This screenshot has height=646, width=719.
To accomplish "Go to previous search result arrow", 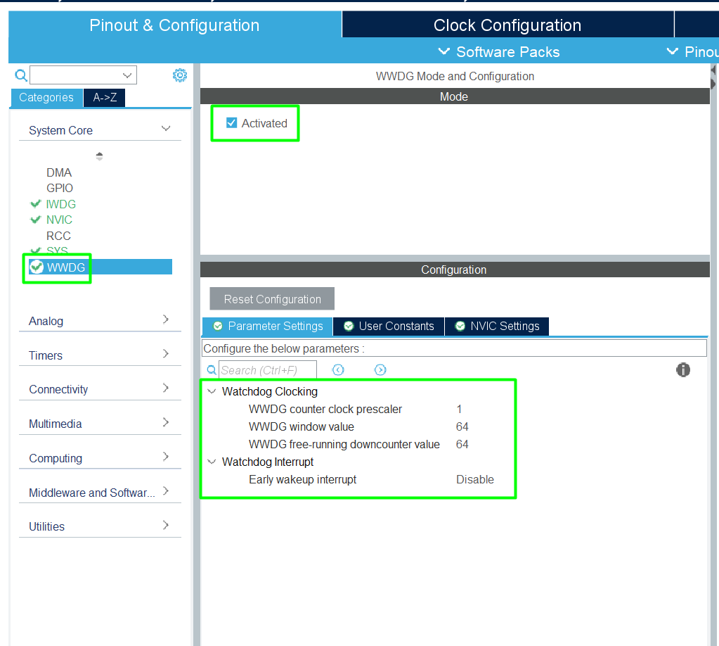I will click(338, 370).
